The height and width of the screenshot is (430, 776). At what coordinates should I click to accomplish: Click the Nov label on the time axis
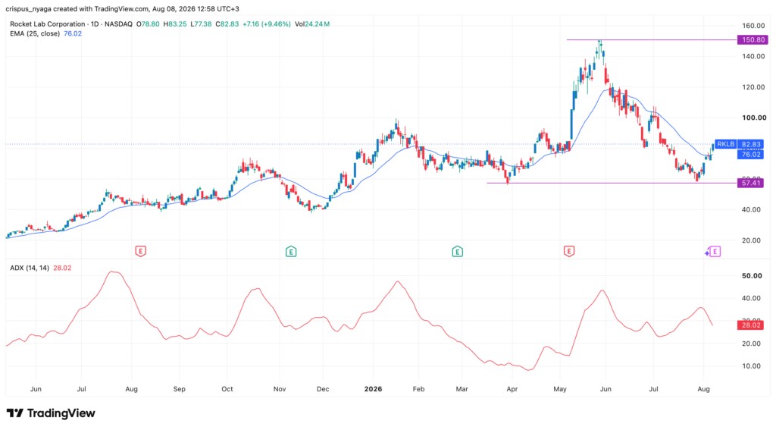coord(280,389)
